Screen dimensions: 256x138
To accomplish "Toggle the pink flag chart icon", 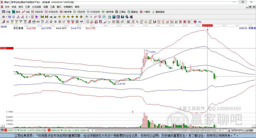I will tap(37, 17).
